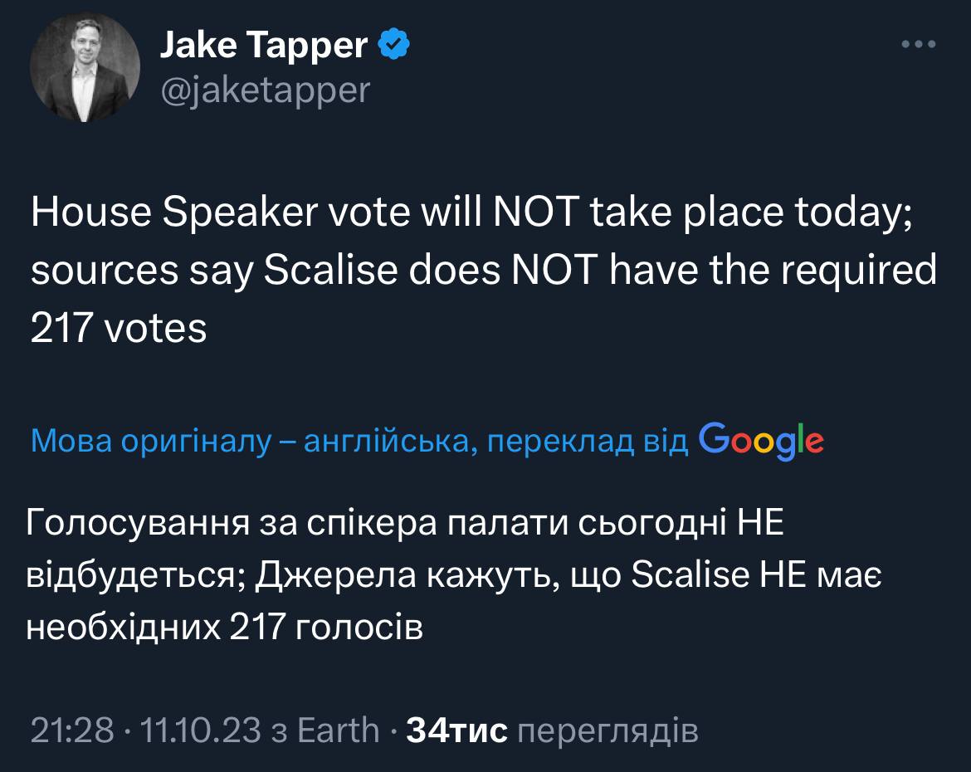
Task: Click the Google logo
Action: pos(762,441)
